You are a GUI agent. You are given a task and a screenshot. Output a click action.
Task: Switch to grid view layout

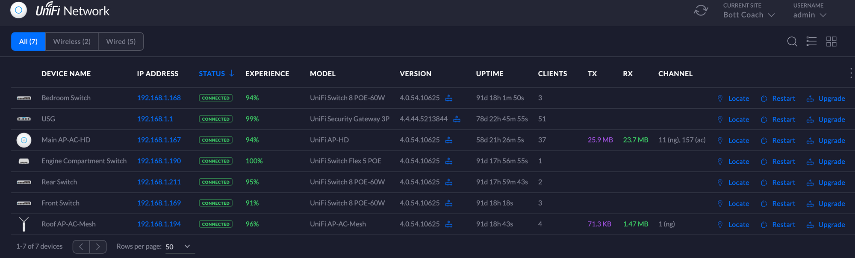point(831,41)
